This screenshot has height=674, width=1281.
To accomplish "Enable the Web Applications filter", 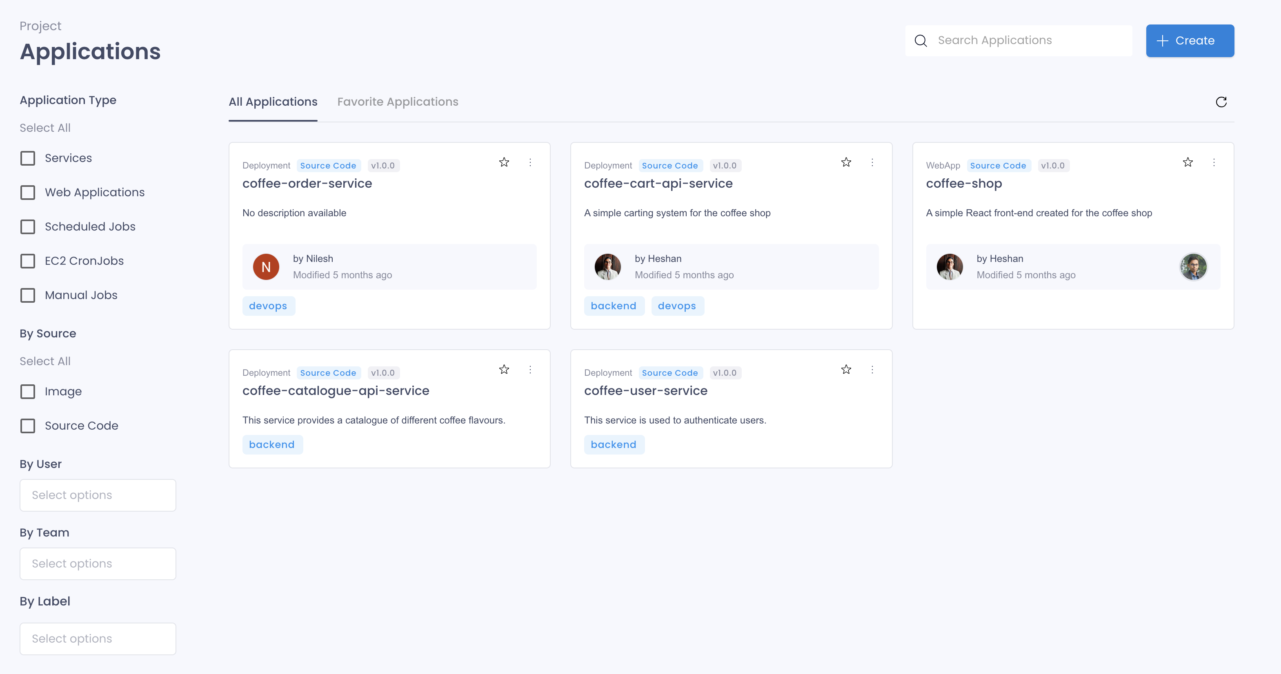I will click(x=28, y=192).
